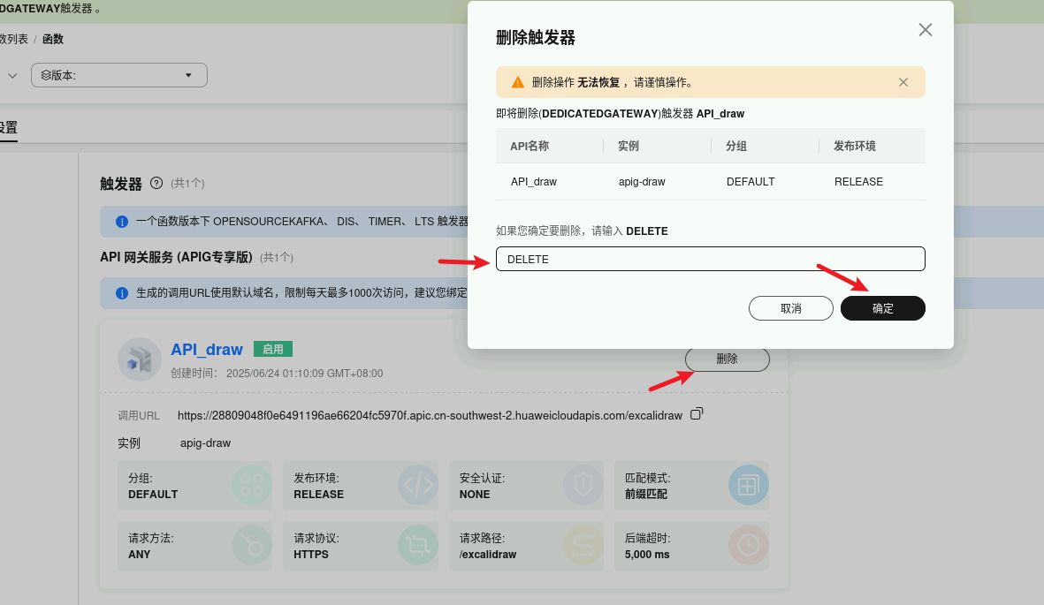Click the info icon in APIG domain notice
Viewport: 1044px width, 605px height.
click(122, 292)
